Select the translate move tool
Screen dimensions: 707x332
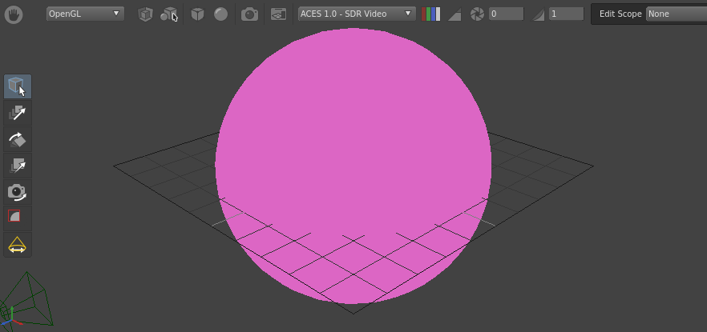[17, 113]
